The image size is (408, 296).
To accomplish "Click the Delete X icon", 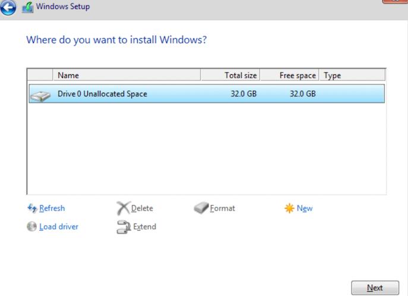I will pyautogui.click(x=123, y=208).
